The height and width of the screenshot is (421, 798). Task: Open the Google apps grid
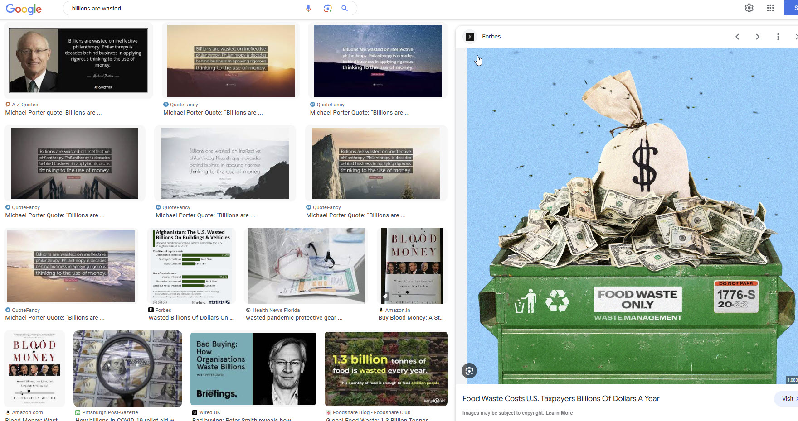coord(770,8)
